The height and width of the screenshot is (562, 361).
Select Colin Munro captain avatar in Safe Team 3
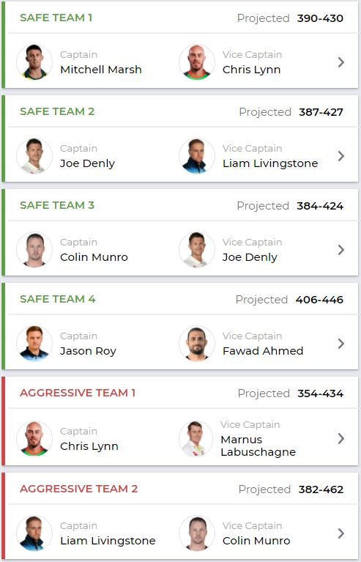coord(34,250)
